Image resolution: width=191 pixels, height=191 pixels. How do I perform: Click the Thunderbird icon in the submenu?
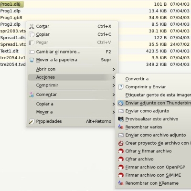(x=121, y=103)
